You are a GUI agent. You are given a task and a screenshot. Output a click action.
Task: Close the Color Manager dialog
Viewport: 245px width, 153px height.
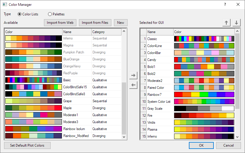(x=238, y=4)
